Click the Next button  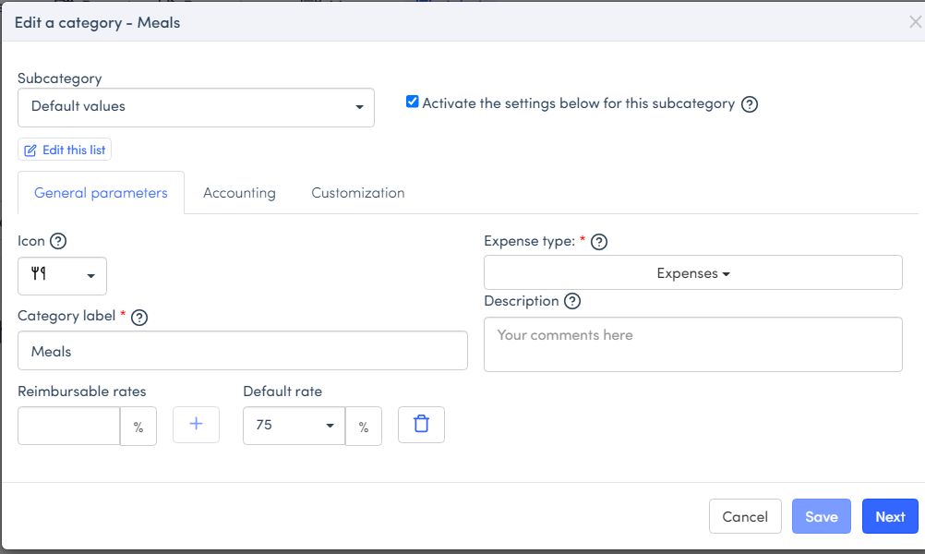889,517
